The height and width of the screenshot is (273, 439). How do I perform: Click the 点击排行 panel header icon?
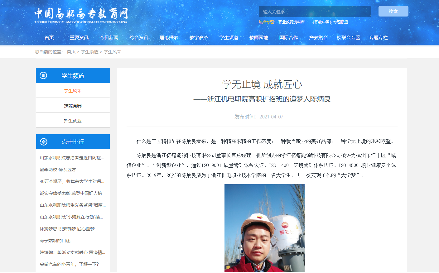click(x=44, y=142)
